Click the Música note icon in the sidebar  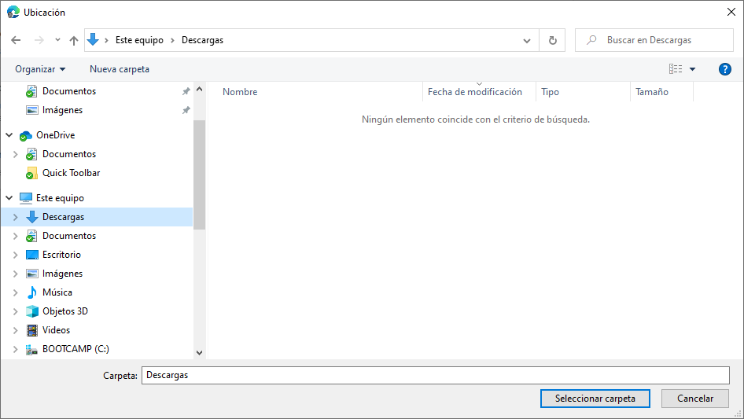coord(32,292)
